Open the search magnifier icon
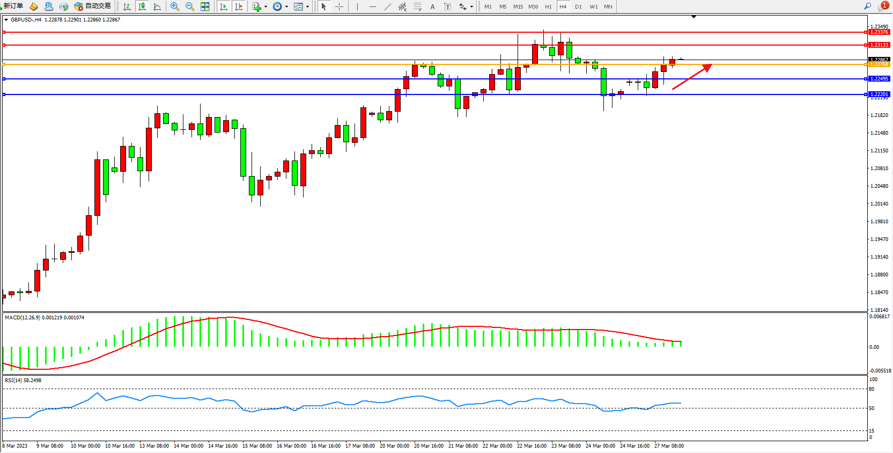 (867, 6)
